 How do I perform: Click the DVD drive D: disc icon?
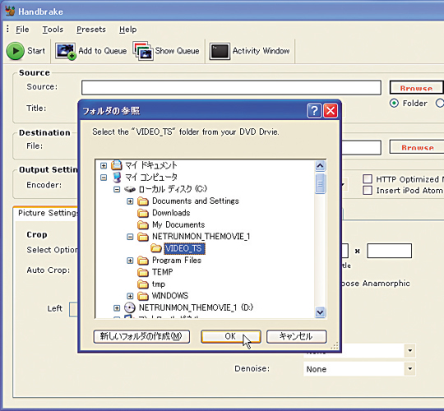pos(130,307)
